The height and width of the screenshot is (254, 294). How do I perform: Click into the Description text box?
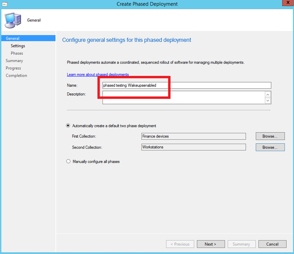click(184, 97)
